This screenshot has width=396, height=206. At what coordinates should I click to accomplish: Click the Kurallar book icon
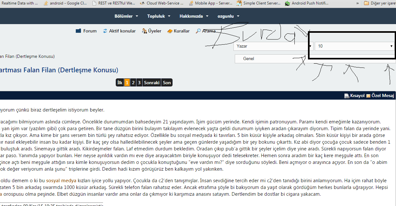click(x=170, y=31)
